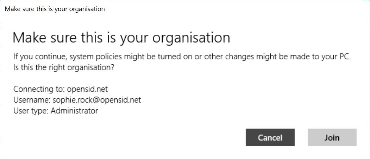Click the opensid.net domain after Connecting to
The image size is (370, 159).
(87, 89)
